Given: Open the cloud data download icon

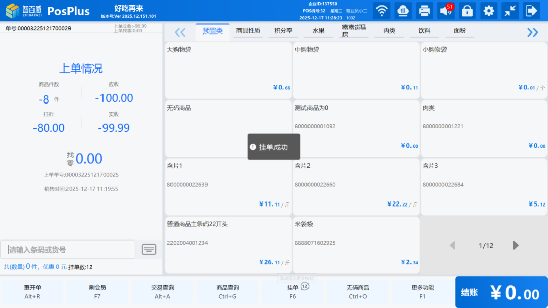Looking at the screenshot, I should coord(403,11).
